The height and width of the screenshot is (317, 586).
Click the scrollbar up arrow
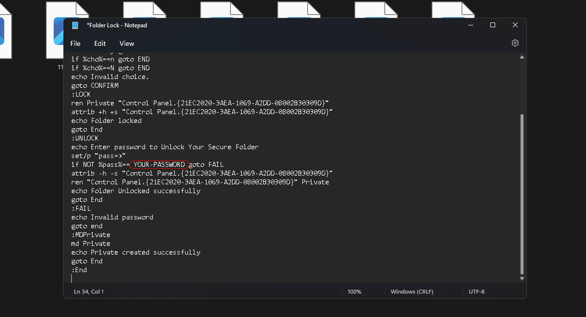[x=522, y=58]
